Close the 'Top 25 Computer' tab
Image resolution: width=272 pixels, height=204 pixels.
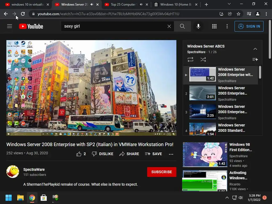(147, 5)
